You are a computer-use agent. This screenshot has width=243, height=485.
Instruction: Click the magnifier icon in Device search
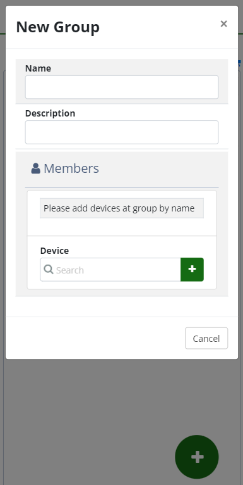point(49,270)
